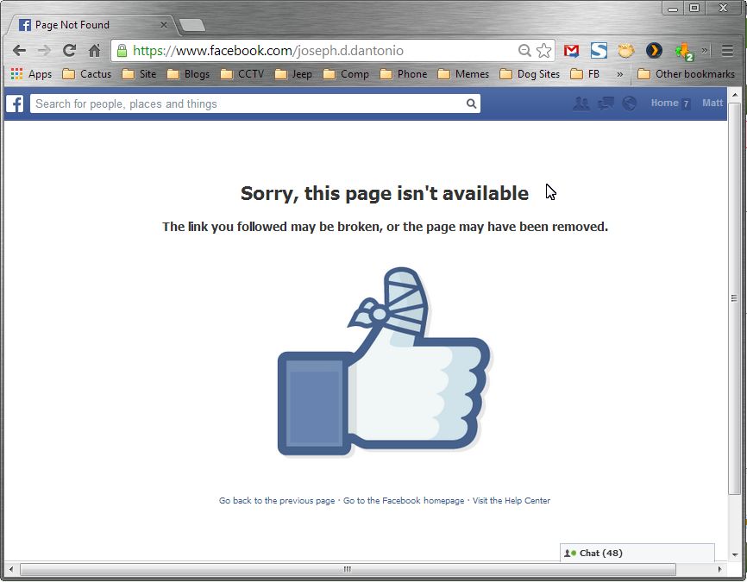Open the Chrome menu hamburger button
This screenshot has height=582, width=747.
tap(727, 51)
